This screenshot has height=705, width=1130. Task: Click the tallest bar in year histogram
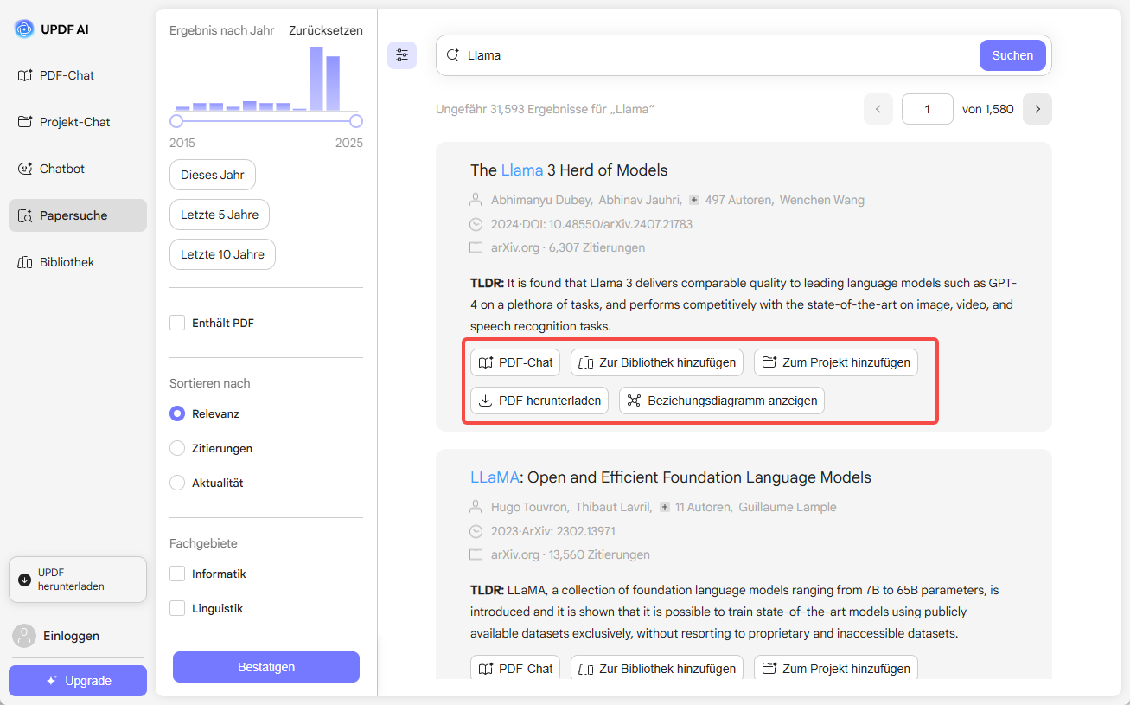tap(316, 79)
